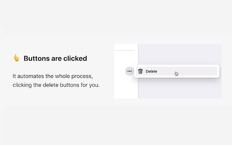Click the hand pointer cursor graphic

pos(177,74)
